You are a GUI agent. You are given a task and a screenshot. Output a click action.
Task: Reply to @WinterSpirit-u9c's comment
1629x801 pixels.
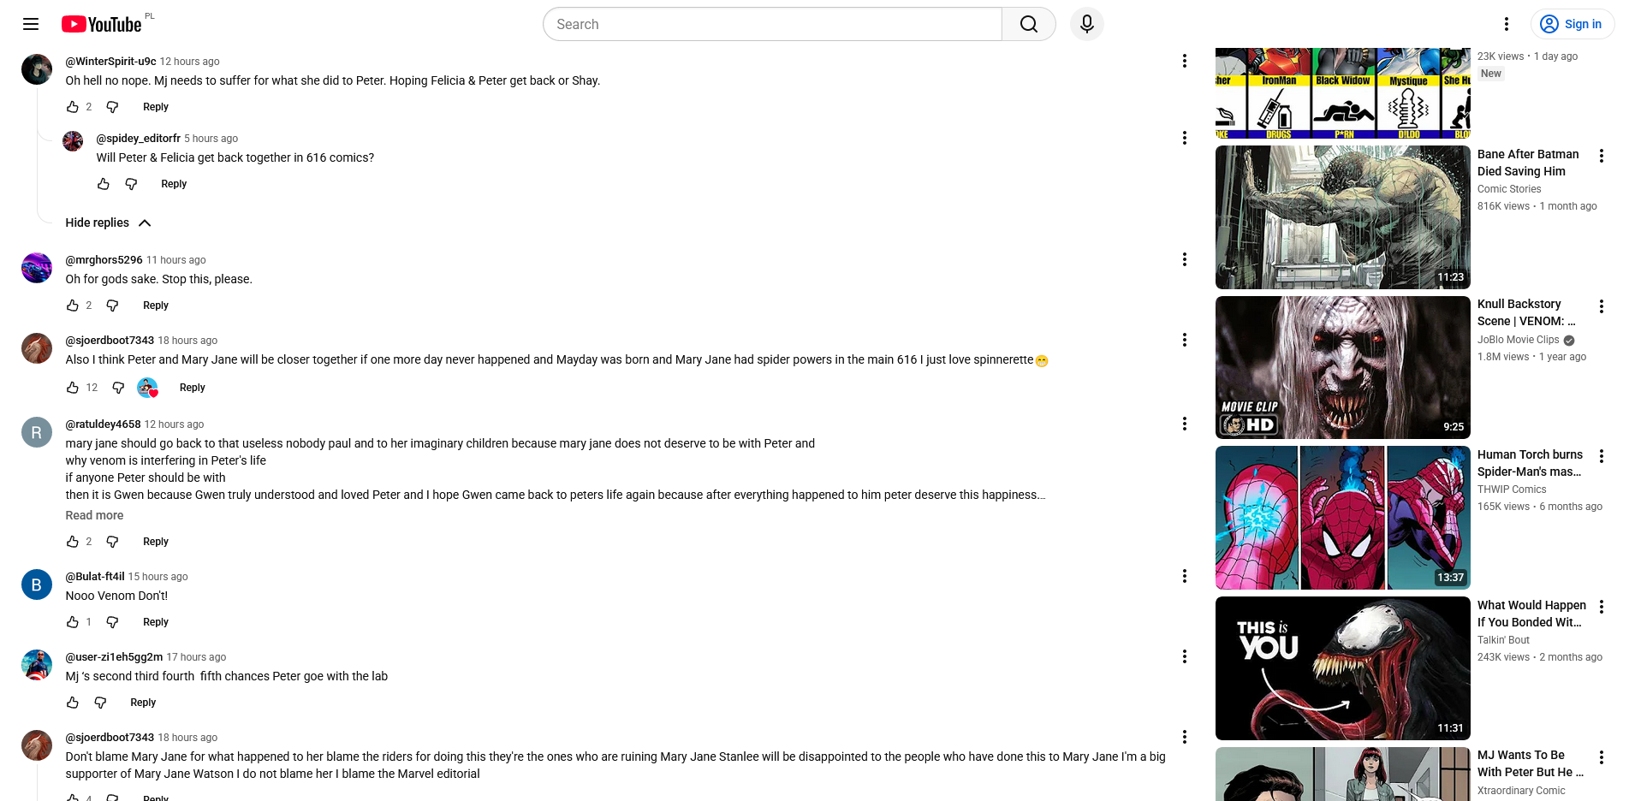pos(156,107)
